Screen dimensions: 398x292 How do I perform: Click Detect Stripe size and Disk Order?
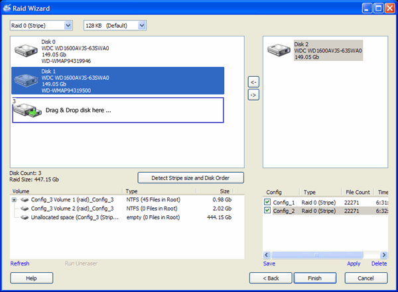(x=190, y=178)
